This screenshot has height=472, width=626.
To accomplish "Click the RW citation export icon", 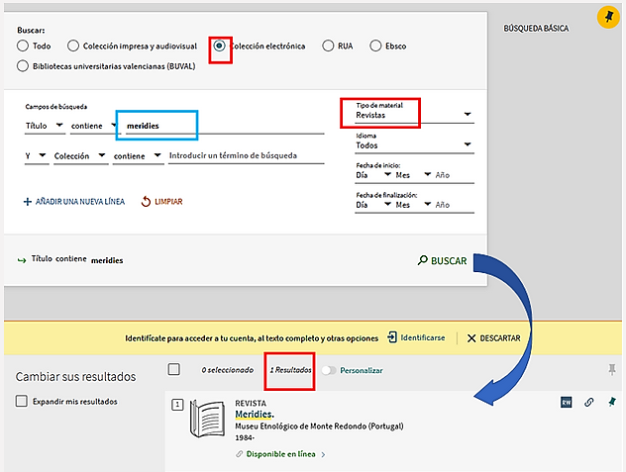I will tap(567, 402).
